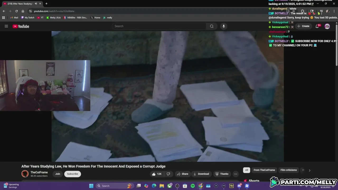Click the video title text
Image resolution: width=338 pixels, height=190 pixels.
point(93,166)
